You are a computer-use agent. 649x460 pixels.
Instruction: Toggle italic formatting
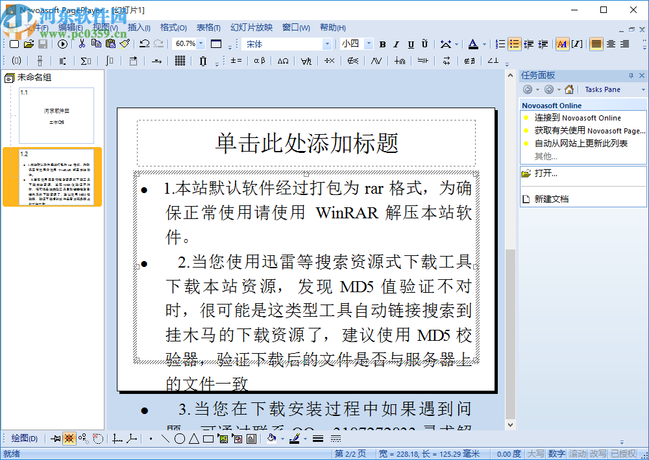(396, 44)
